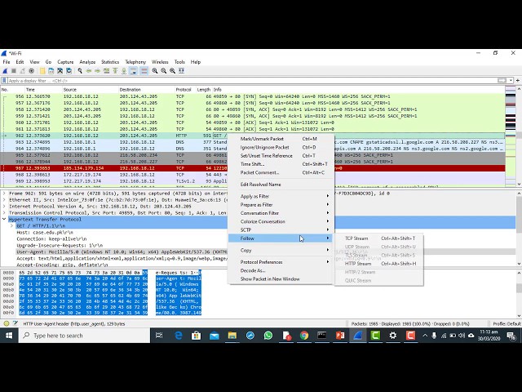Open display filter bookmark icon
The width and height of the screenshot is (522, 392).
[x=4, y=81]
